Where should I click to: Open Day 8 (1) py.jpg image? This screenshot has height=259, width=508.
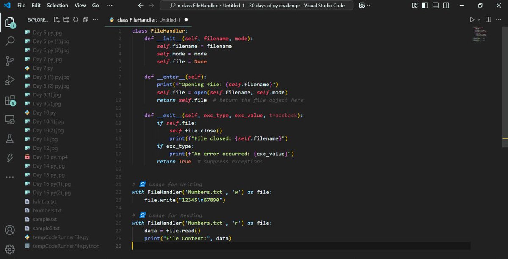pyautogui.click(x=51, y=77)
